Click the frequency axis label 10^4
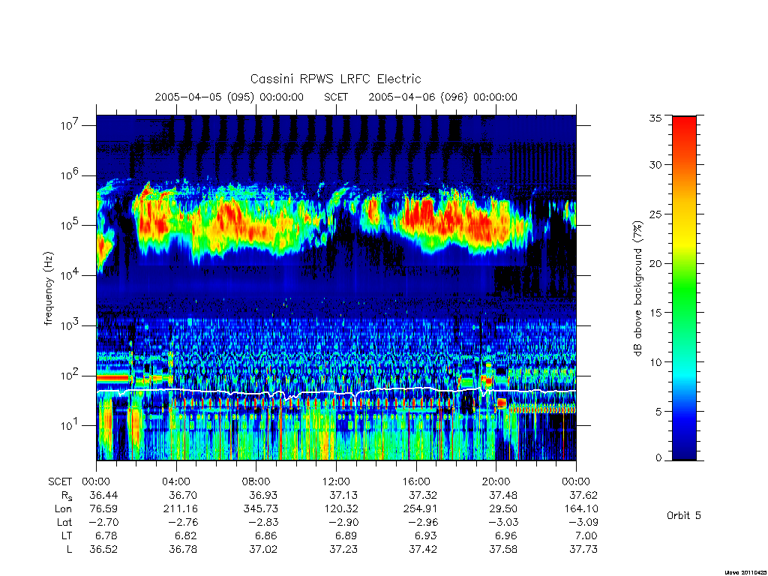Viewport: 768px width, 576px height. point(70,274)
